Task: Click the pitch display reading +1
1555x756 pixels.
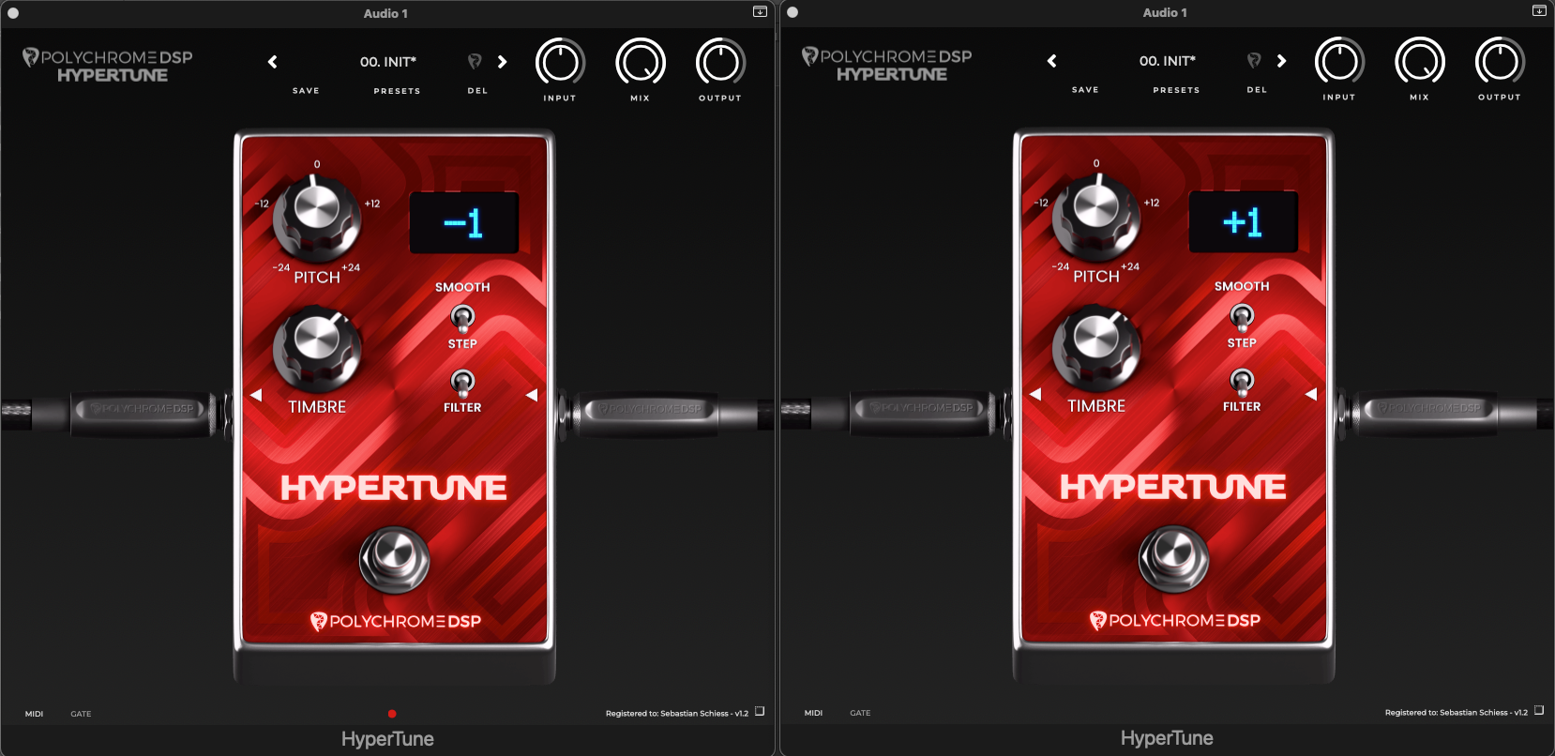Action: click(1243, 222)
